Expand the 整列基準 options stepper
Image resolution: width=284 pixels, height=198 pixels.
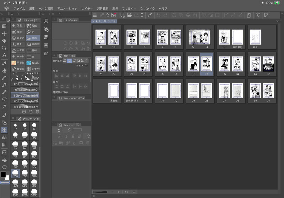(x=87, y=61)
